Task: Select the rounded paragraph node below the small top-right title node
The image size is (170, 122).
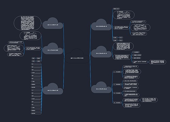Action: click(124, 15)
